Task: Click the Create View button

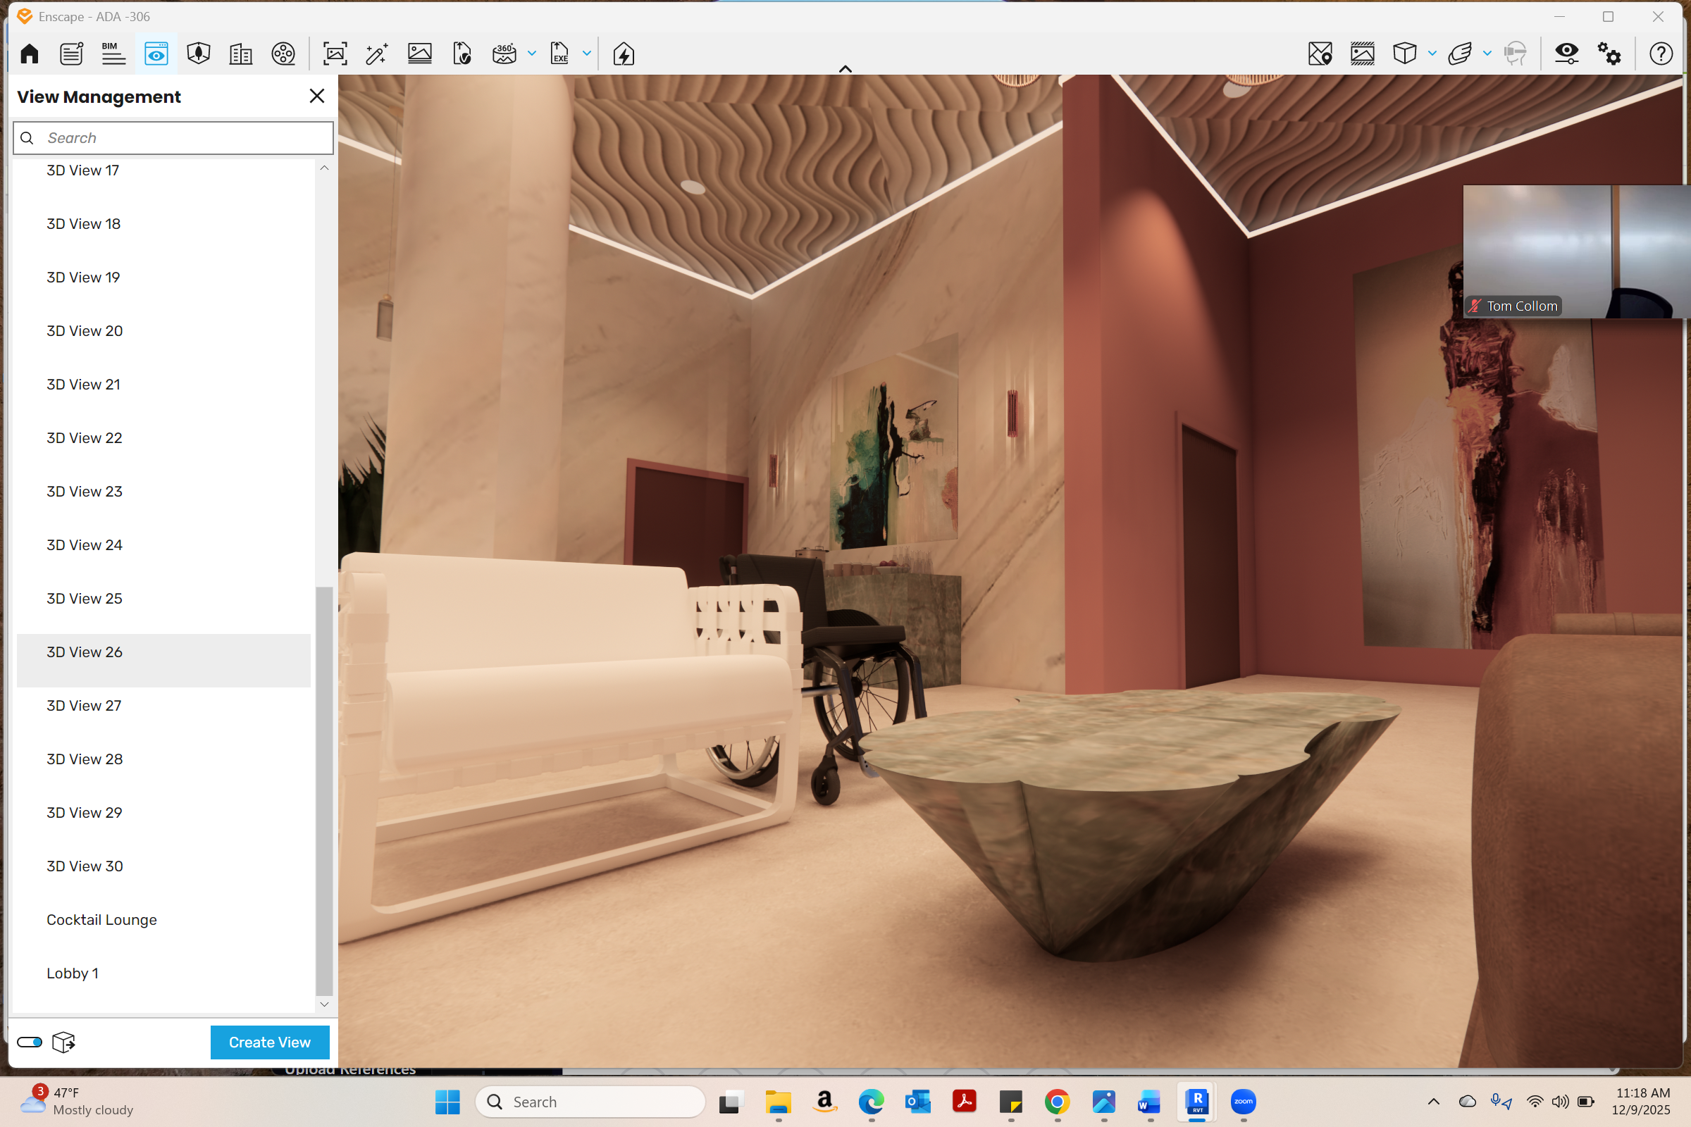Action: point(270,1042)
